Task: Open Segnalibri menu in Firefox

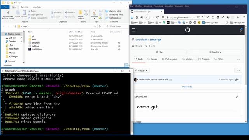Action: point(168,6)
